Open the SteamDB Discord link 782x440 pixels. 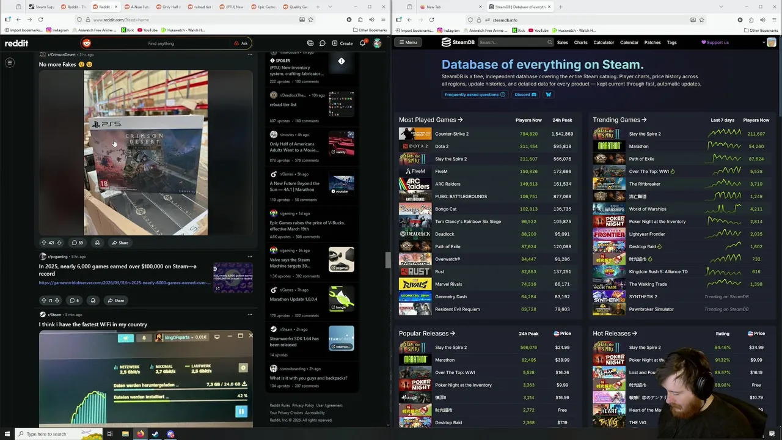point(525,95)
